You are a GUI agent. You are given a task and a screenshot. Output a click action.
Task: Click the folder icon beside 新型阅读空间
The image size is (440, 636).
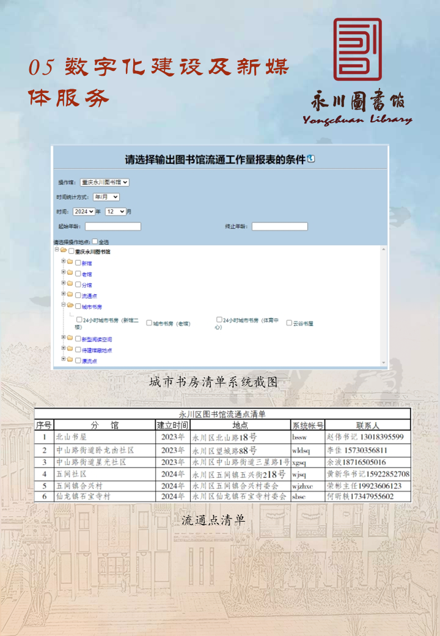pyautogui.click(x=70, y=338)
